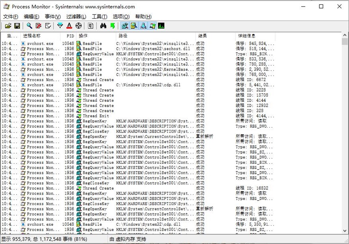Screen dimensions: 349x244
Task: Click the detail cell 偏移: 2,390,52...
Action: coord(254,69)
